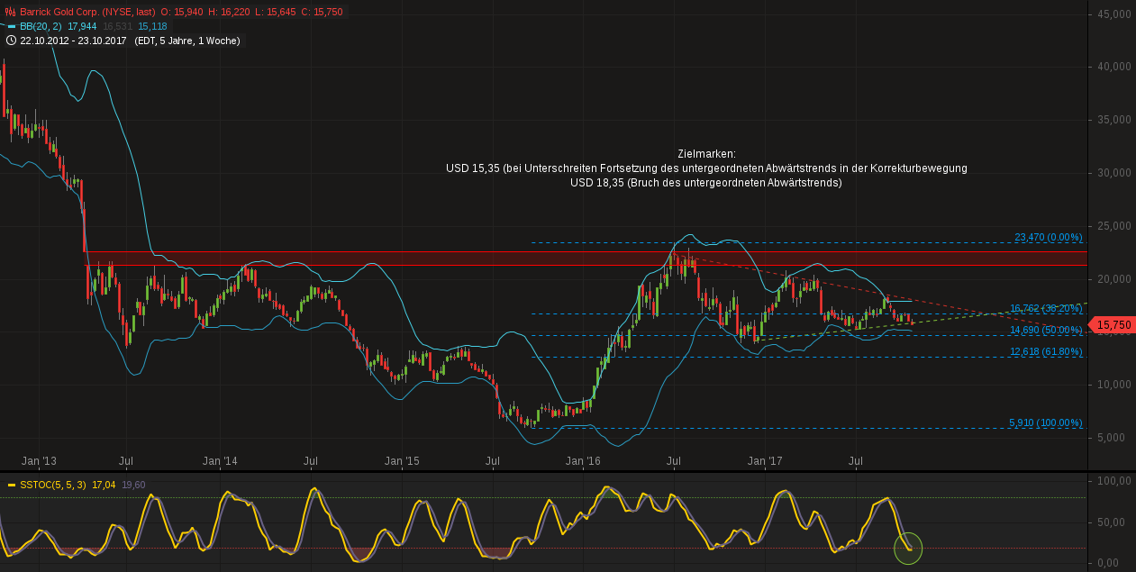Viewport: 1136px width, 572px height.
Task: Select the SSTOC indicator panel tab
Action: click(x=54, y=484)
